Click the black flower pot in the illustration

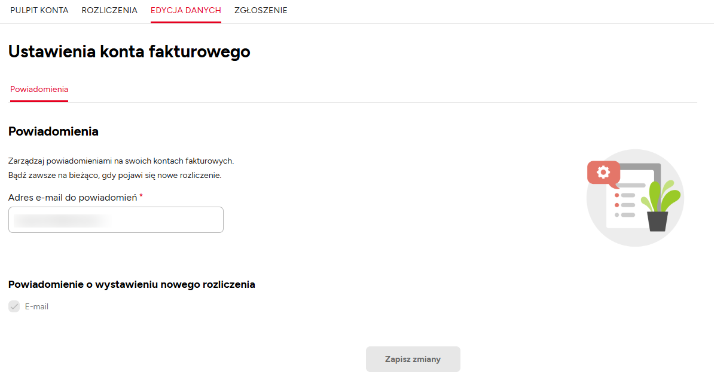[657, 222]
